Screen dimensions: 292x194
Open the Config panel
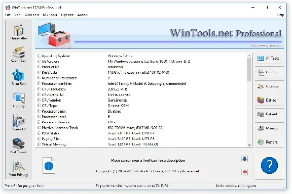pos(269,72)
